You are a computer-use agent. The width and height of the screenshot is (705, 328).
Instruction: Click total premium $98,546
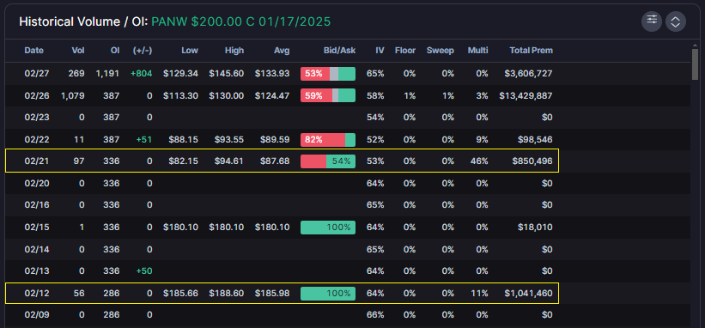(x=535, y=140)
